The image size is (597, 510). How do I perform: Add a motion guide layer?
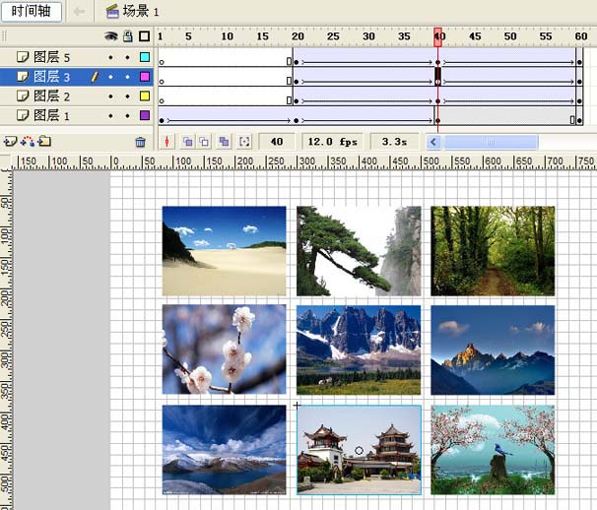[27, 142]
